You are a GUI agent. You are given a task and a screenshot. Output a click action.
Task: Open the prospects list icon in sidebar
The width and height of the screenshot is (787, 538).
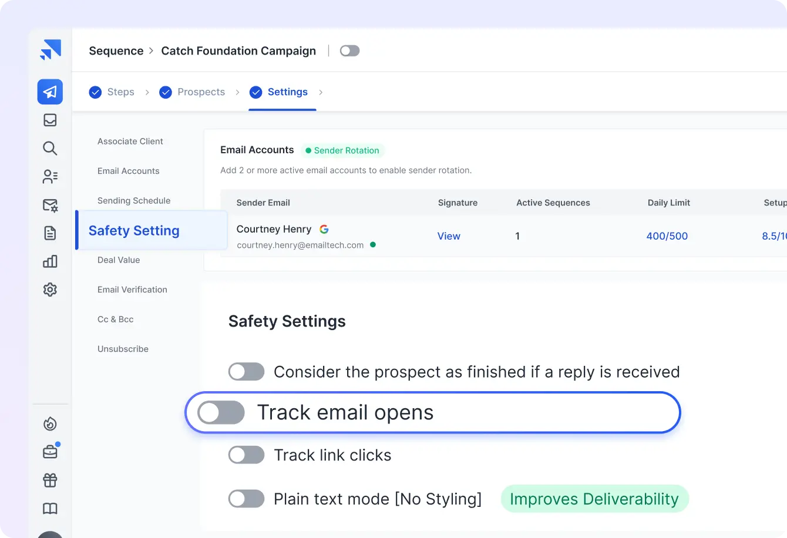pos(50,176)
